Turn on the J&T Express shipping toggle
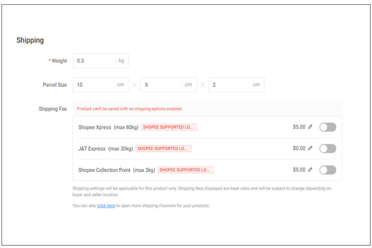Screen dimensions: 372x248 click(x=327, y=149)
